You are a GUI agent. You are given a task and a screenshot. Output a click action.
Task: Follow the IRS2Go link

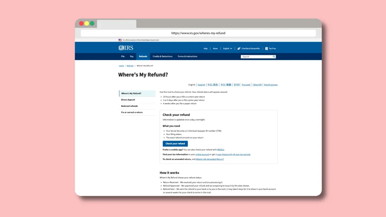[221, 149]
